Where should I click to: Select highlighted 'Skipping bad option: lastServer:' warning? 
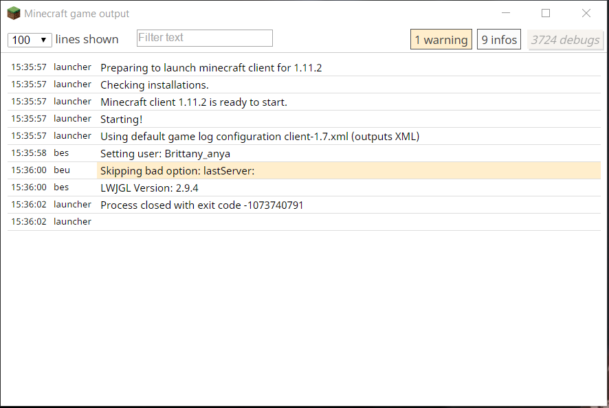pos(304,170)
